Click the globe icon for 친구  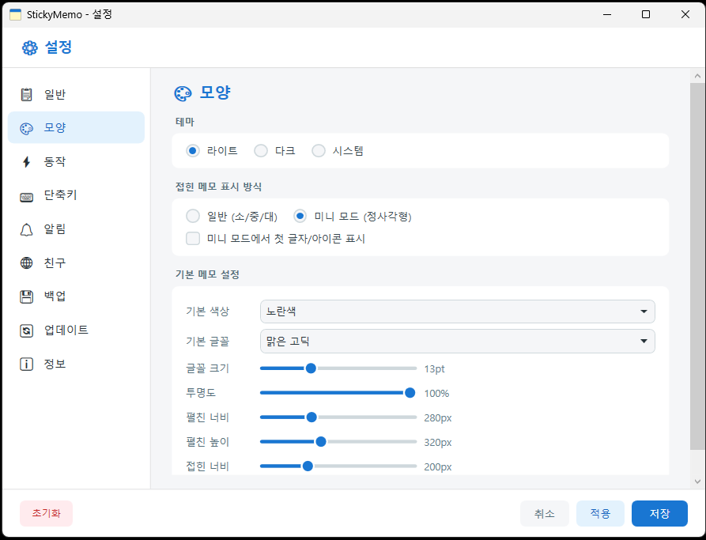(27, 263)
